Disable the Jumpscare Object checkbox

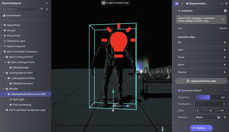click(x=179, y=90)
